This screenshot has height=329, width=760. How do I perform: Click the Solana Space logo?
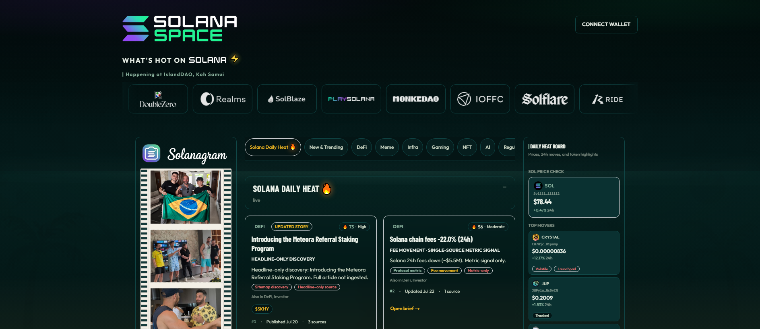tap(180, 29)
